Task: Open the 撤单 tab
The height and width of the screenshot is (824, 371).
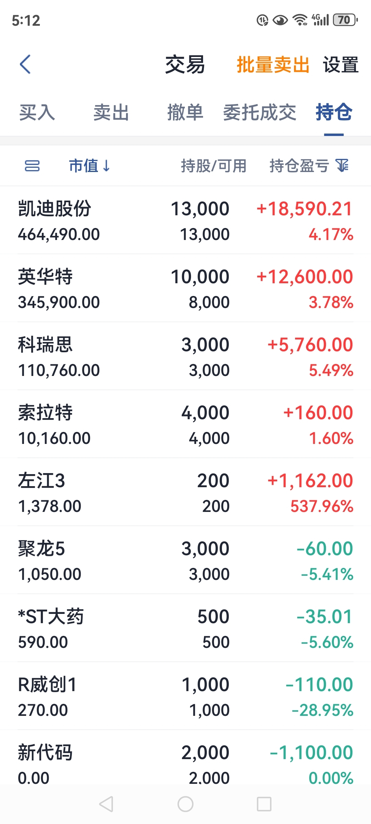Action: pos(185,112)
